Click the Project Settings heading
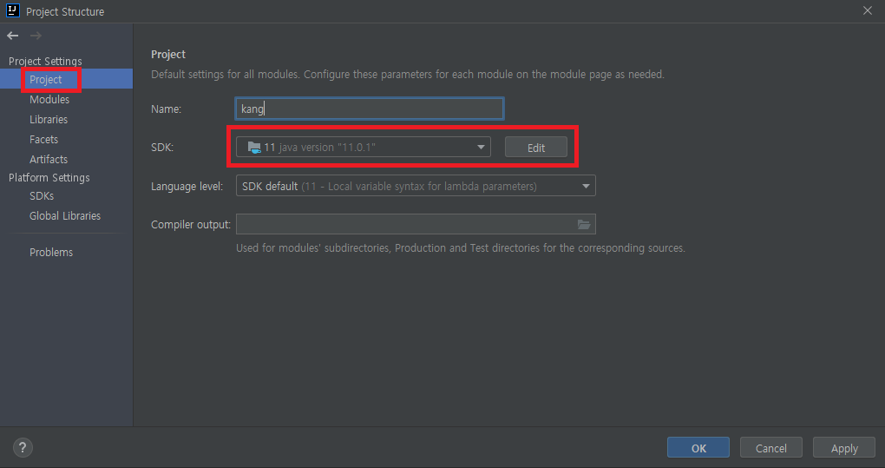 (45, 61)
